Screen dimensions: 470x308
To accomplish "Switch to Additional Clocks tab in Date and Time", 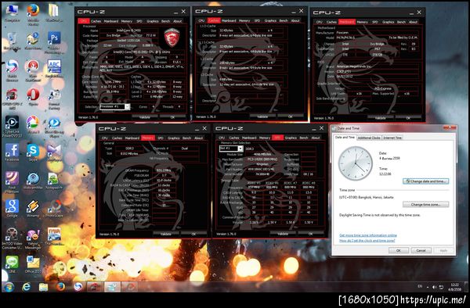I will 369,138.
